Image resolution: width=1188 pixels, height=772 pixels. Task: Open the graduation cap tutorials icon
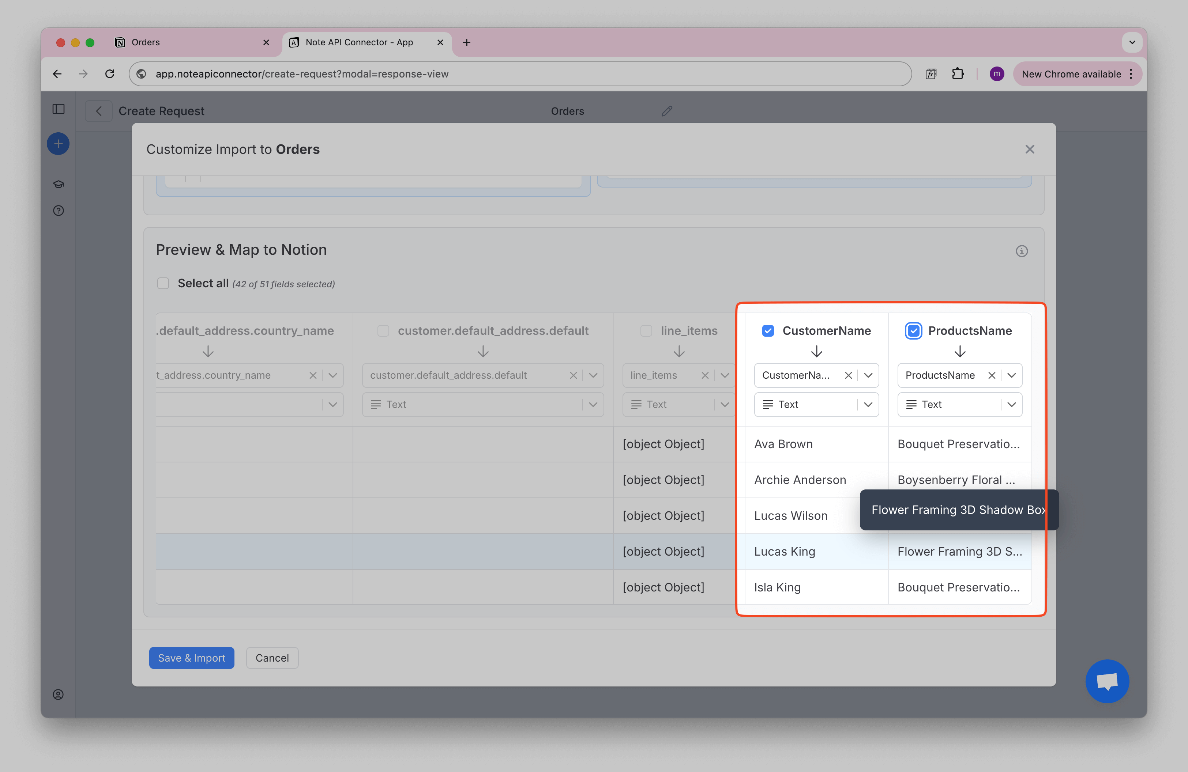59,184
